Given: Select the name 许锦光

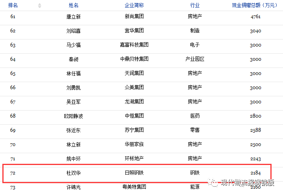Looking at the screenshot, I should click(73, 187).
